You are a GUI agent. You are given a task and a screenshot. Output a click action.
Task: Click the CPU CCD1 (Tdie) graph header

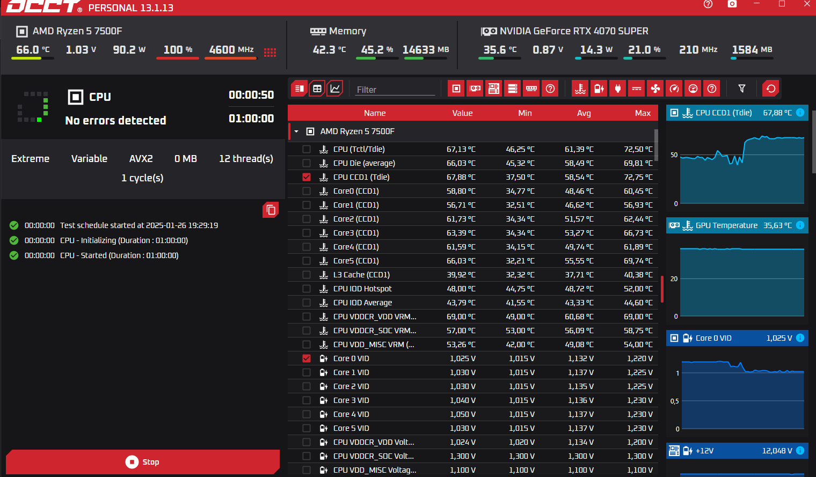[737, 113]
